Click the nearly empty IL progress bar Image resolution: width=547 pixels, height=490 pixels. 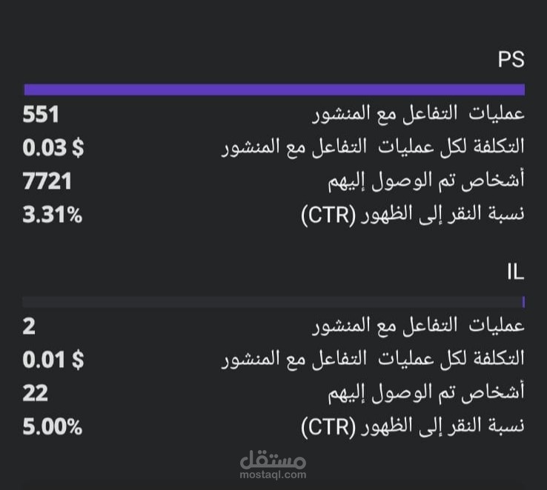(273, 302)
